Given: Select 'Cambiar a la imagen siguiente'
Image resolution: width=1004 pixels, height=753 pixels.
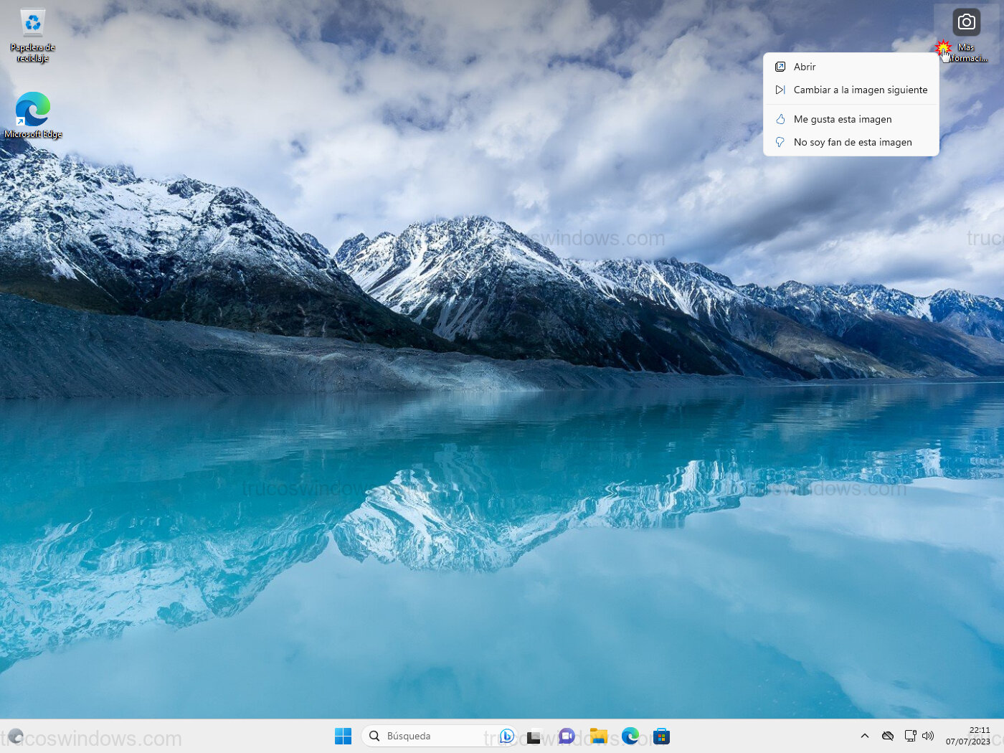Looking at the screenshot, I should (860, 90).
